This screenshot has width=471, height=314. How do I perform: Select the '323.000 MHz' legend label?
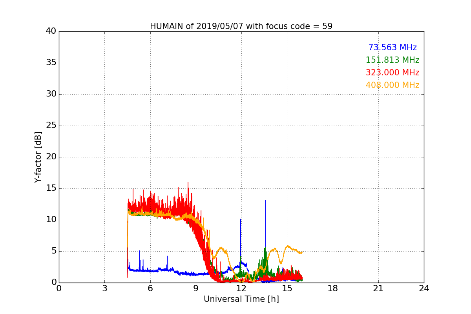pyautogui.click(x=392, y=73)
